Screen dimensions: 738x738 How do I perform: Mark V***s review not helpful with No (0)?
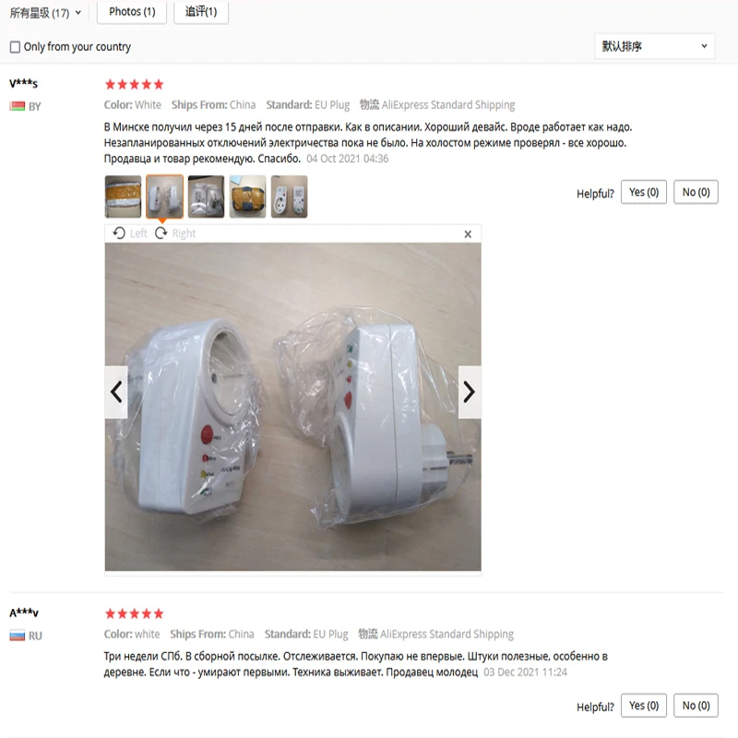696,192
